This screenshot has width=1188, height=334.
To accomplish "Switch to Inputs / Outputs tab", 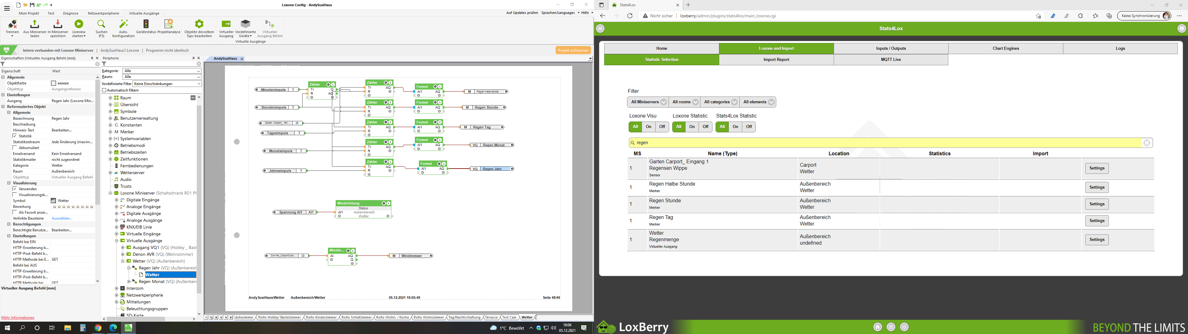I will [891, 49].
